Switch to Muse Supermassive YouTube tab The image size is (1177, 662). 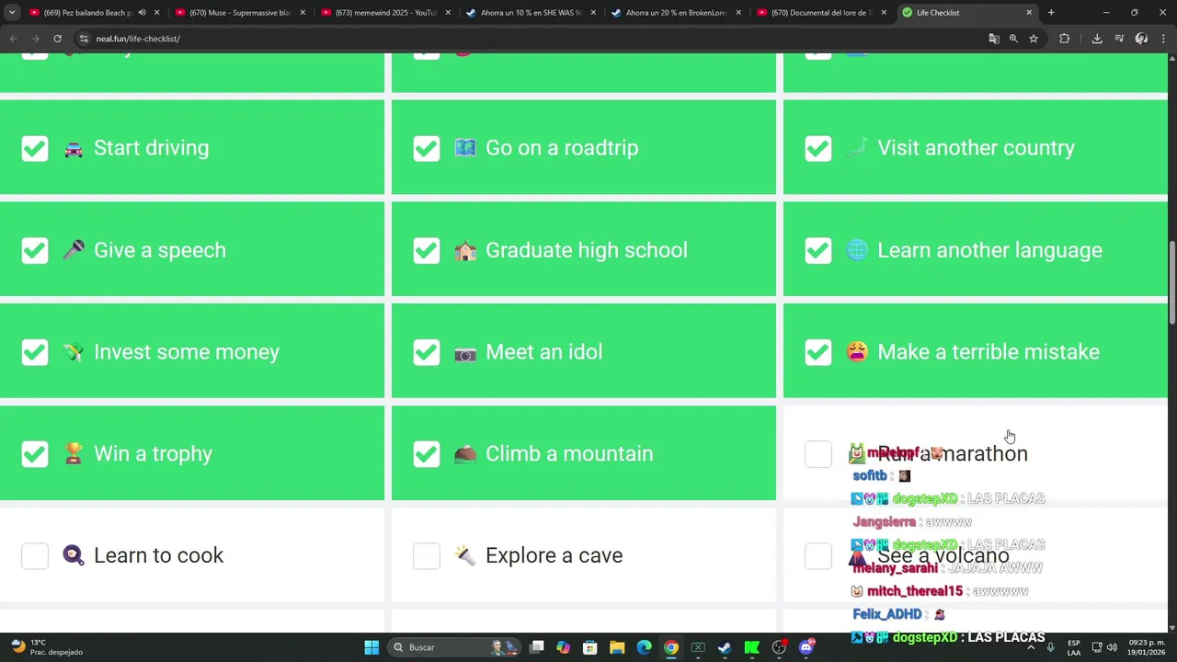click(x=239, y=13)
